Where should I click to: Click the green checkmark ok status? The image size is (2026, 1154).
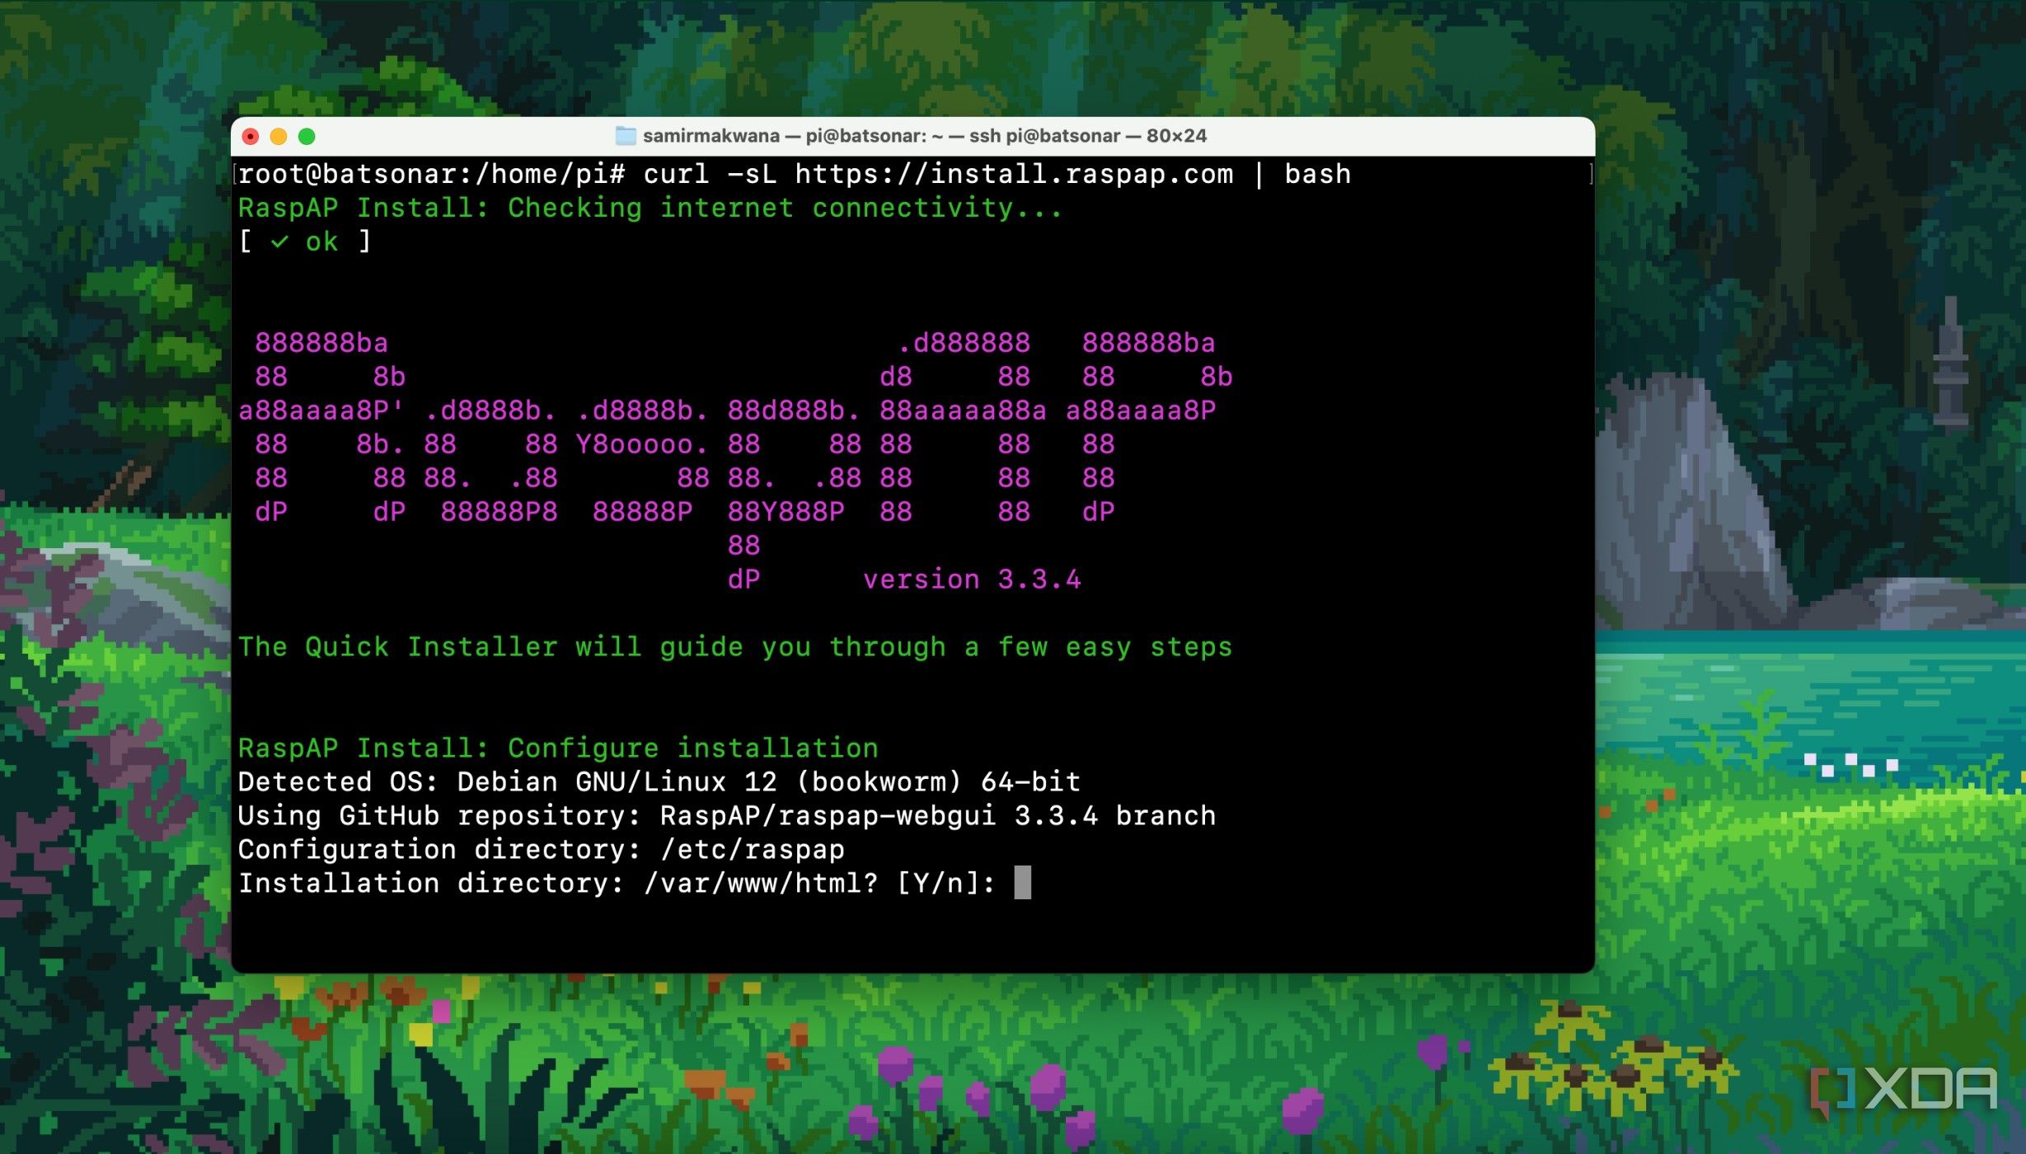click(x=305, y=242)
